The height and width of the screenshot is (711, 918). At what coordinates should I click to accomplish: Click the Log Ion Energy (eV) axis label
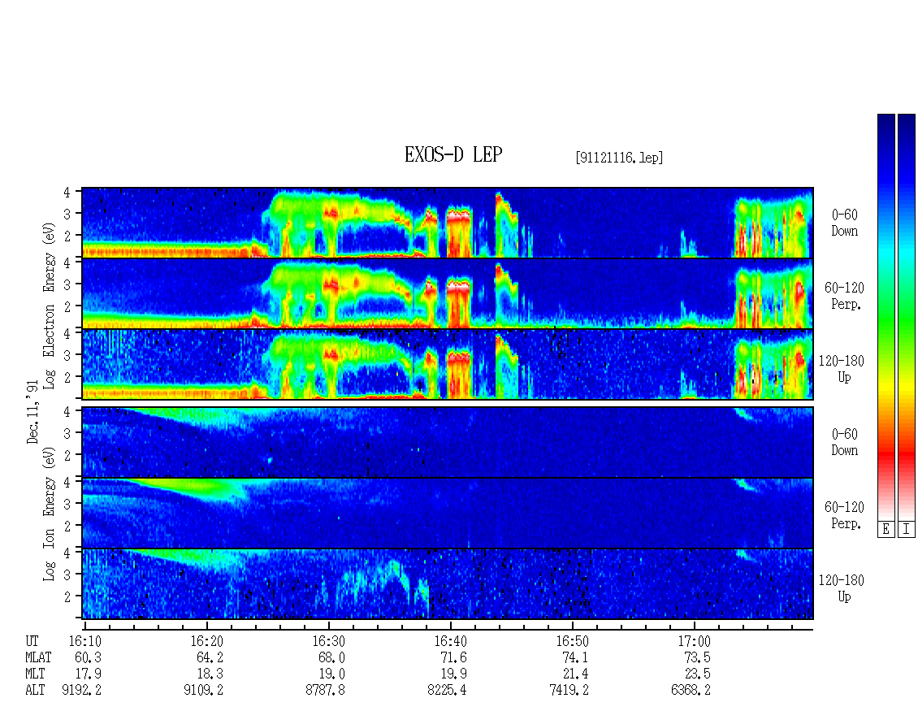tap(49, 514)
